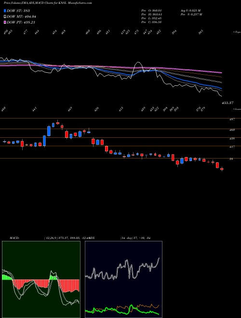Click the Avg V: 0.025 M value
The width and height of the screenshot is (241, 318).
pyautogui.click(x=190, y=10)
